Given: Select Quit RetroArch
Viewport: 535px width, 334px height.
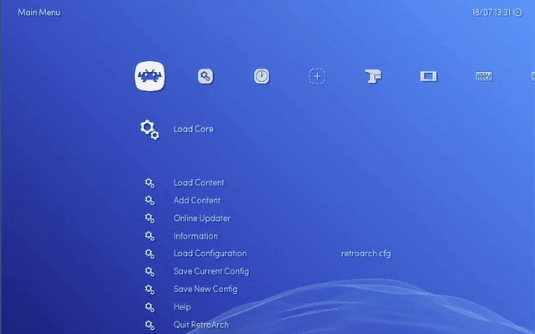Looking at the screenshot, I should [201, 325].
